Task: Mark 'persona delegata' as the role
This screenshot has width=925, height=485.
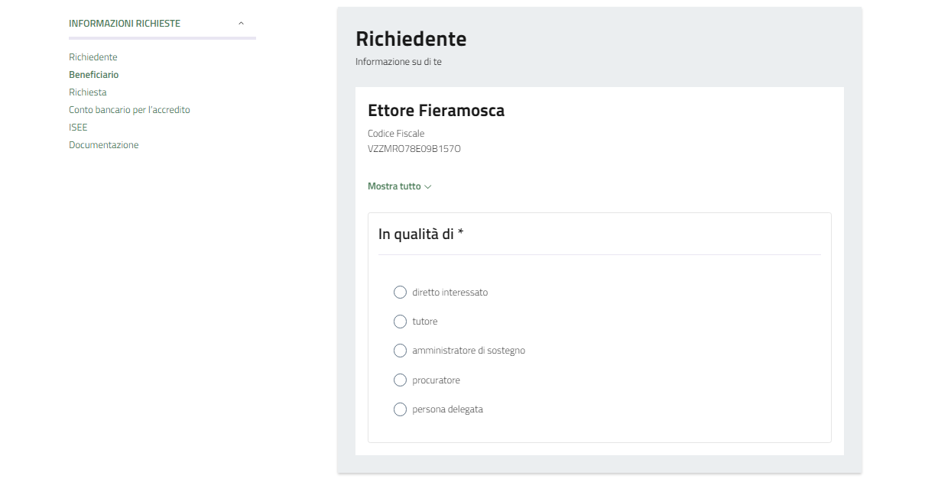Action: point(400,409)
